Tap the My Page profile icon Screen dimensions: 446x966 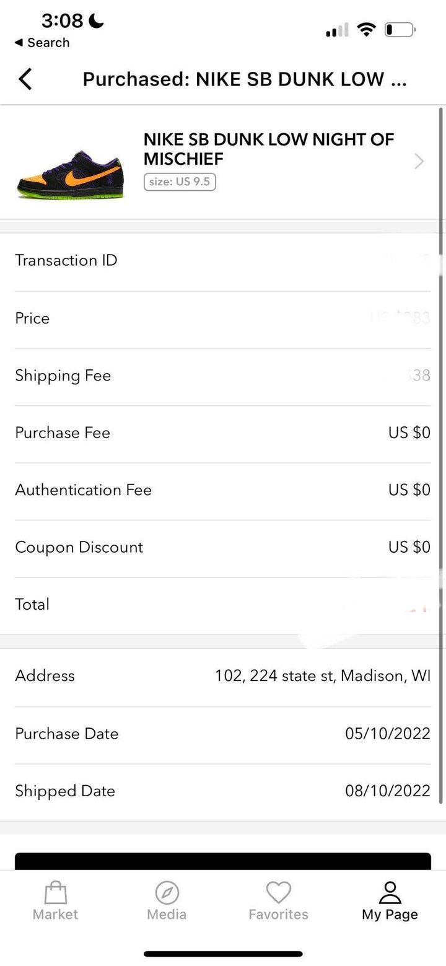pos(390,893)
